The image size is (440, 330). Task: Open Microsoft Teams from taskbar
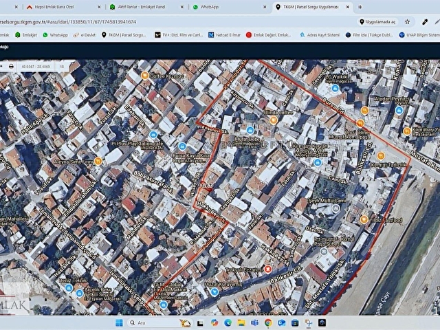(254, 323)
